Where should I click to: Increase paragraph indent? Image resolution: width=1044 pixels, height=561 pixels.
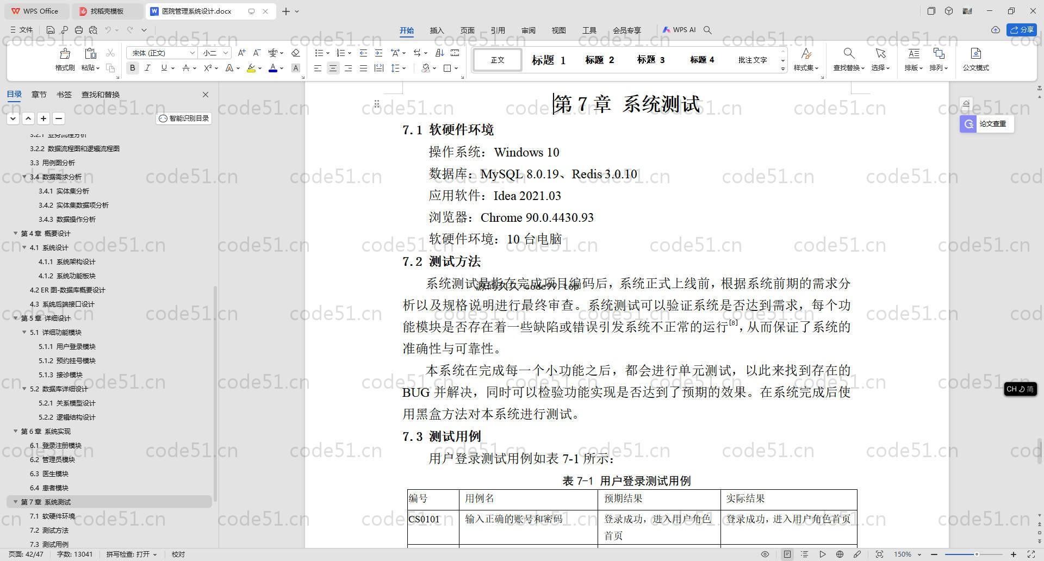378,53
